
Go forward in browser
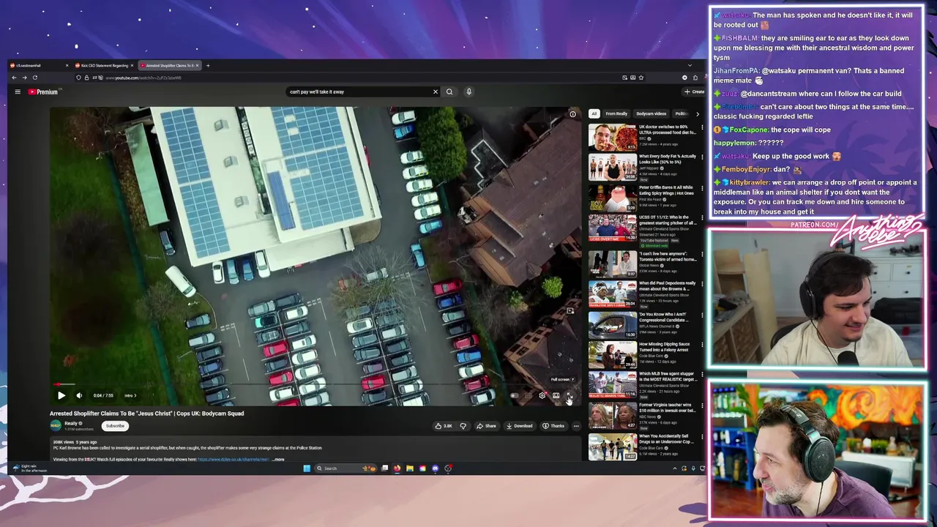[24, 78]
